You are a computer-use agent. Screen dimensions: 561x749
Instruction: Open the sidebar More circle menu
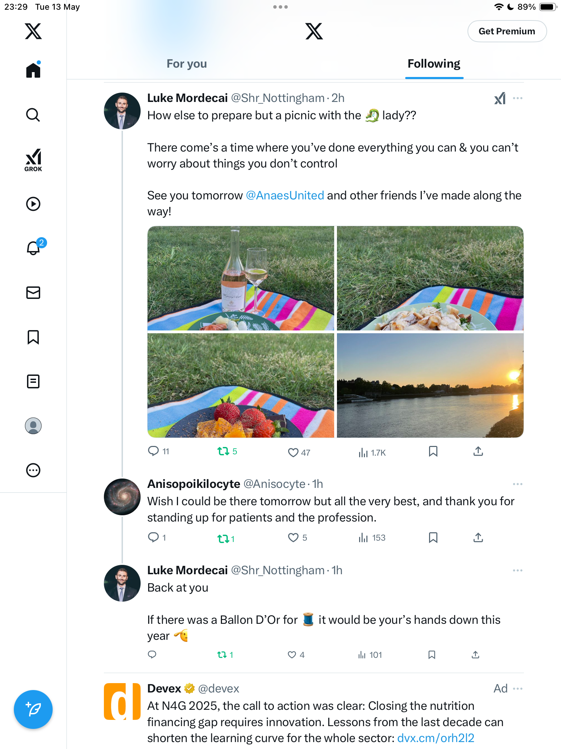tap(33, 470)
